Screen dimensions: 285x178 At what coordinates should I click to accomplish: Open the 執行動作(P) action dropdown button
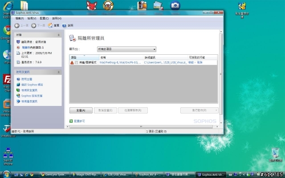(199, 110)
